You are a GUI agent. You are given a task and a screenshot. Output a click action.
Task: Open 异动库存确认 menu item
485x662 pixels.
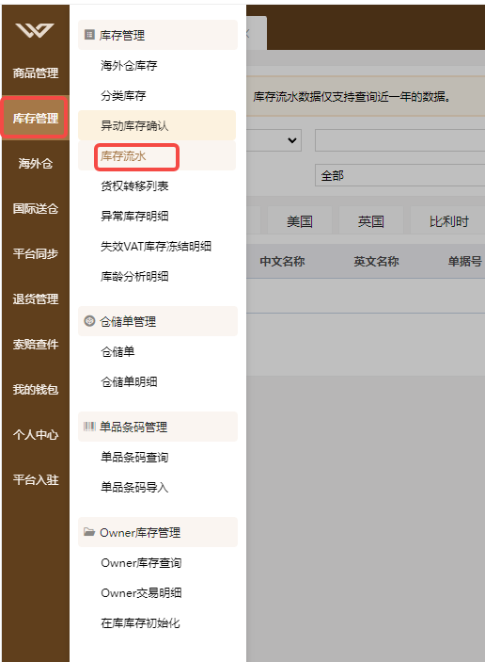[134, 126]
